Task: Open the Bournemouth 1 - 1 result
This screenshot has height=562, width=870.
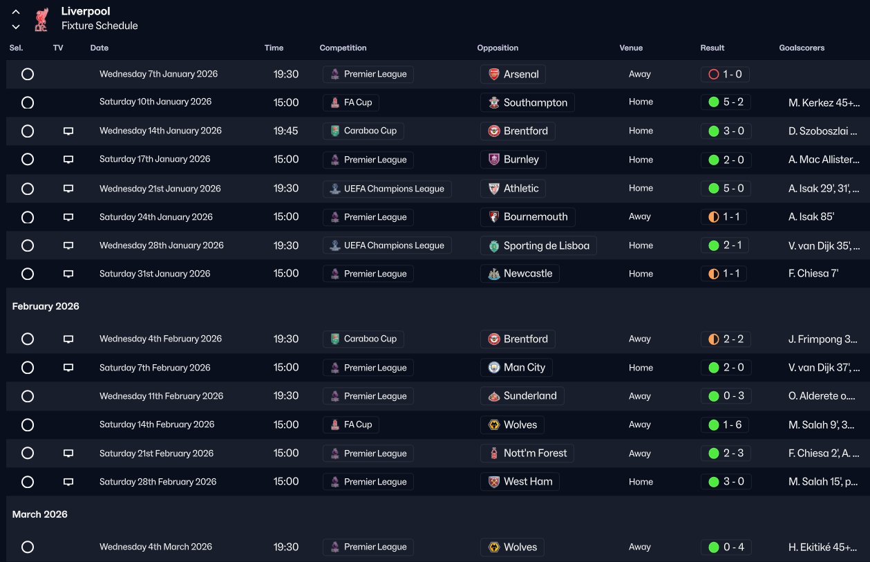Action: point(724,217)
